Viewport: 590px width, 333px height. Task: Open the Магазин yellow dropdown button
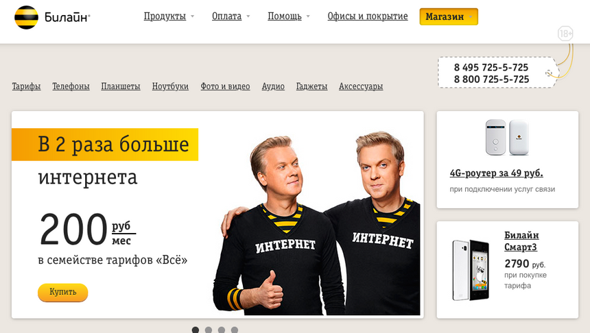[449, 17]
